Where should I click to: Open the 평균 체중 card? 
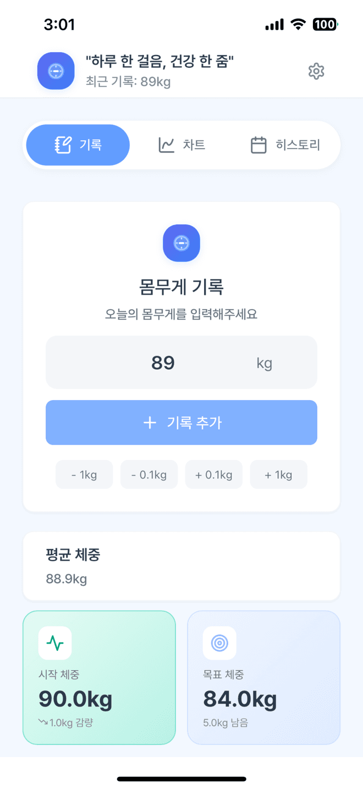[182, 566]
